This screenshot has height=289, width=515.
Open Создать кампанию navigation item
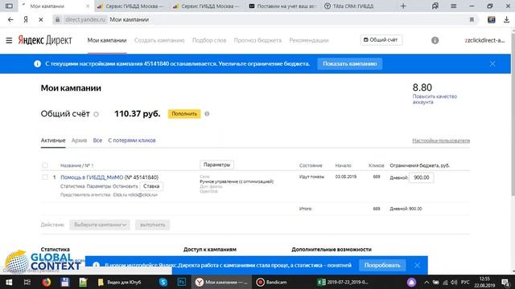tap(159, 40)
